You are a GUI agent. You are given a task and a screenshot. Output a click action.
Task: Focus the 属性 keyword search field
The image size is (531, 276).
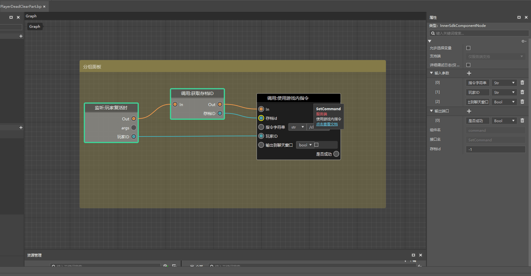[x=479, y=33]
